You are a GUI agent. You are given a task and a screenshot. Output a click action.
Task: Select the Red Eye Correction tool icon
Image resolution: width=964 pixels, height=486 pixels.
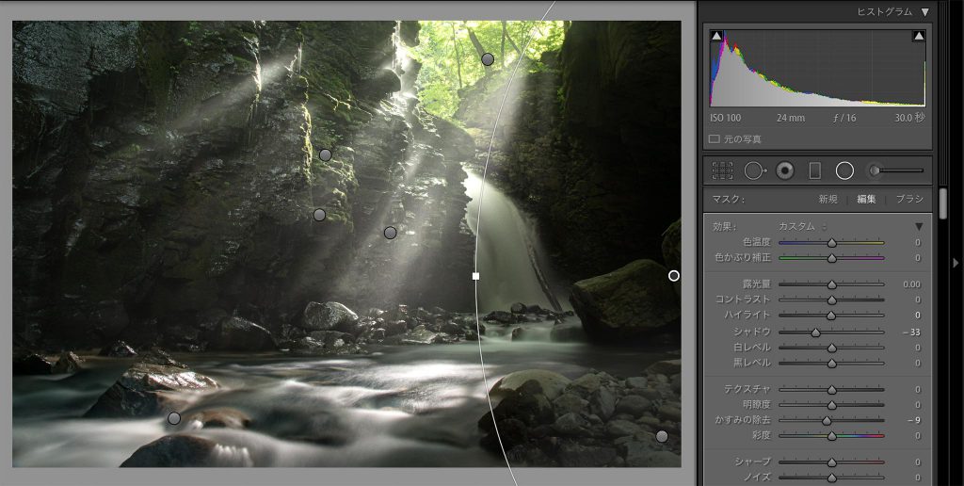[x=784, y=170]
